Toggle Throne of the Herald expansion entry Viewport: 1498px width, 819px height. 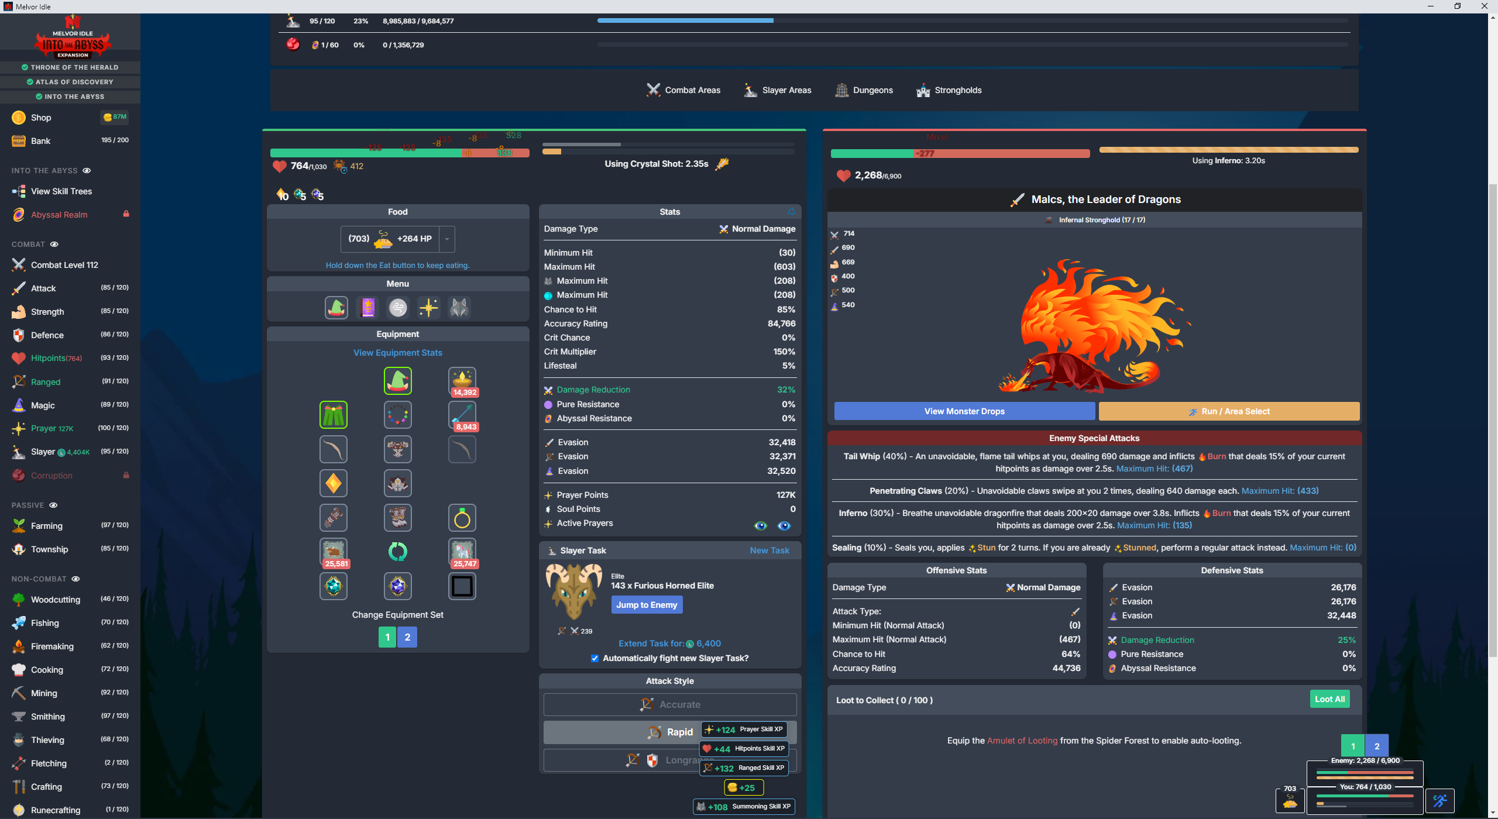[70, 67]
